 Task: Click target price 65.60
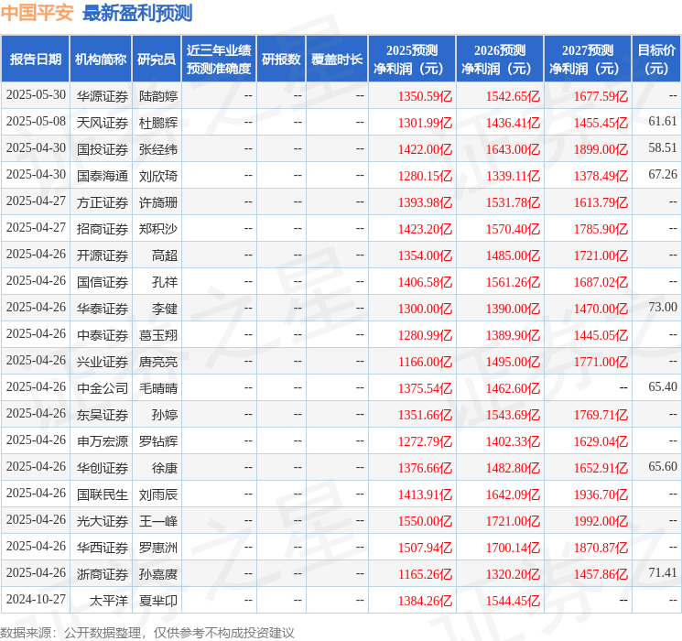663,466
